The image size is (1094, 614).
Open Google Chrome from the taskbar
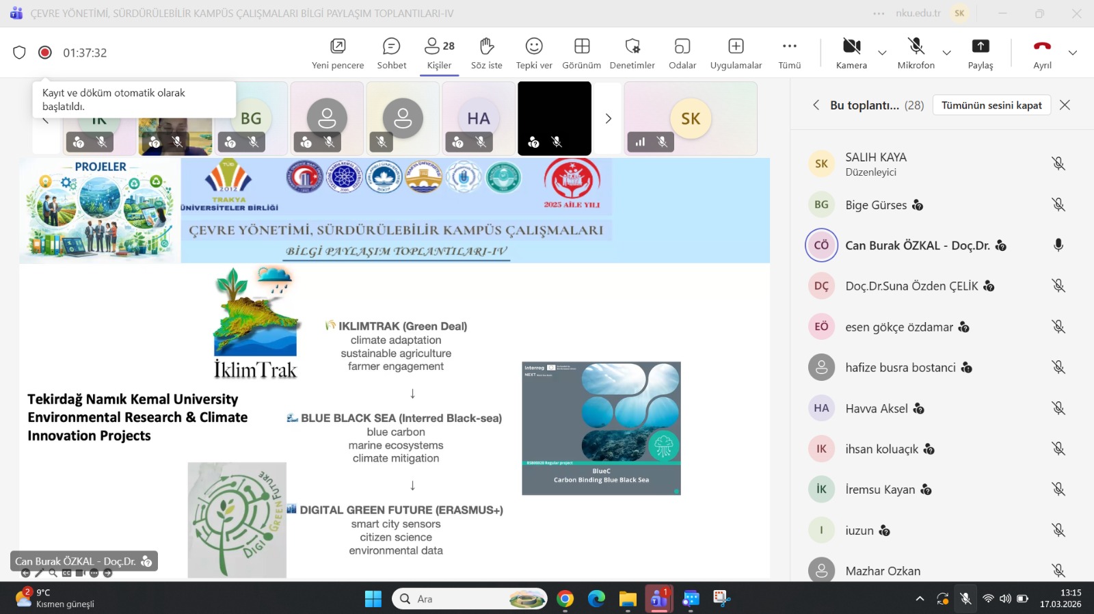coord(565,599)
